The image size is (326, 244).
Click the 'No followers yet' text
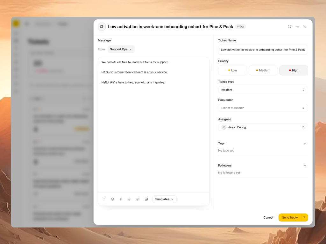(x=229, y=173)
